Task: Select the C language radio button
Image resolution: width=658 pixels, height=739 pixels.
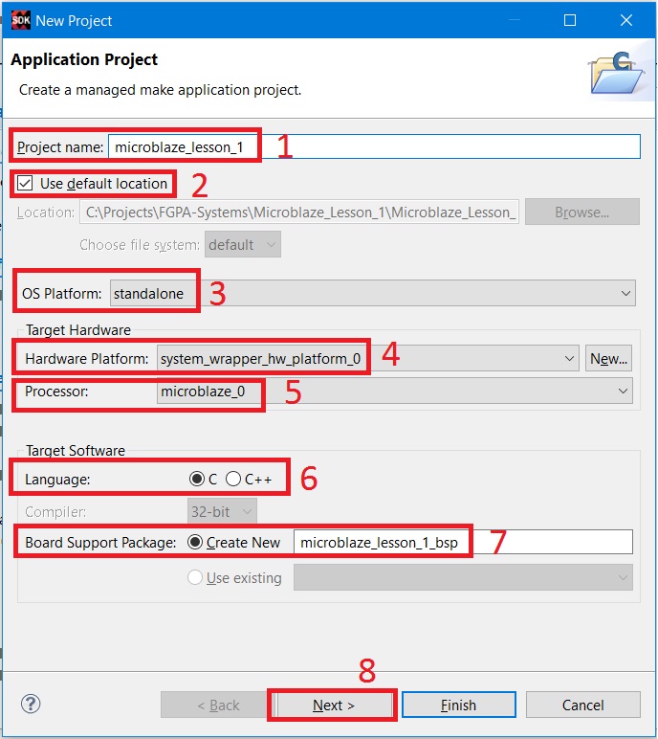Action: 197,479
